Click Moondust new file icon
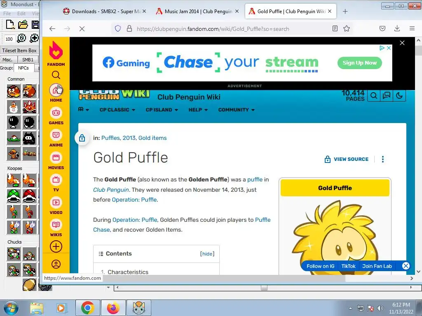422x316 pixels. pos(10,24)
